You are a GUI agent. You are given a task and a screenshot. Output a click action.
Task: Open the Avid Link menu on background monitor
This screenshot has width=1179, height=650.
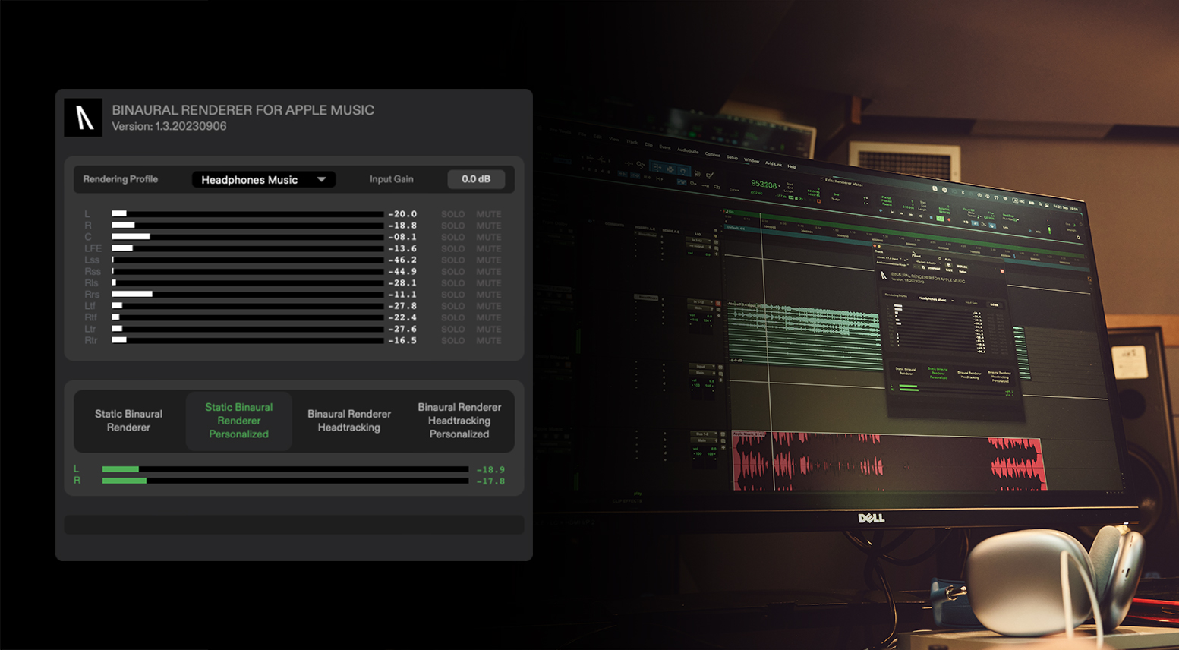pyautogui.click(x=774, y=163)
